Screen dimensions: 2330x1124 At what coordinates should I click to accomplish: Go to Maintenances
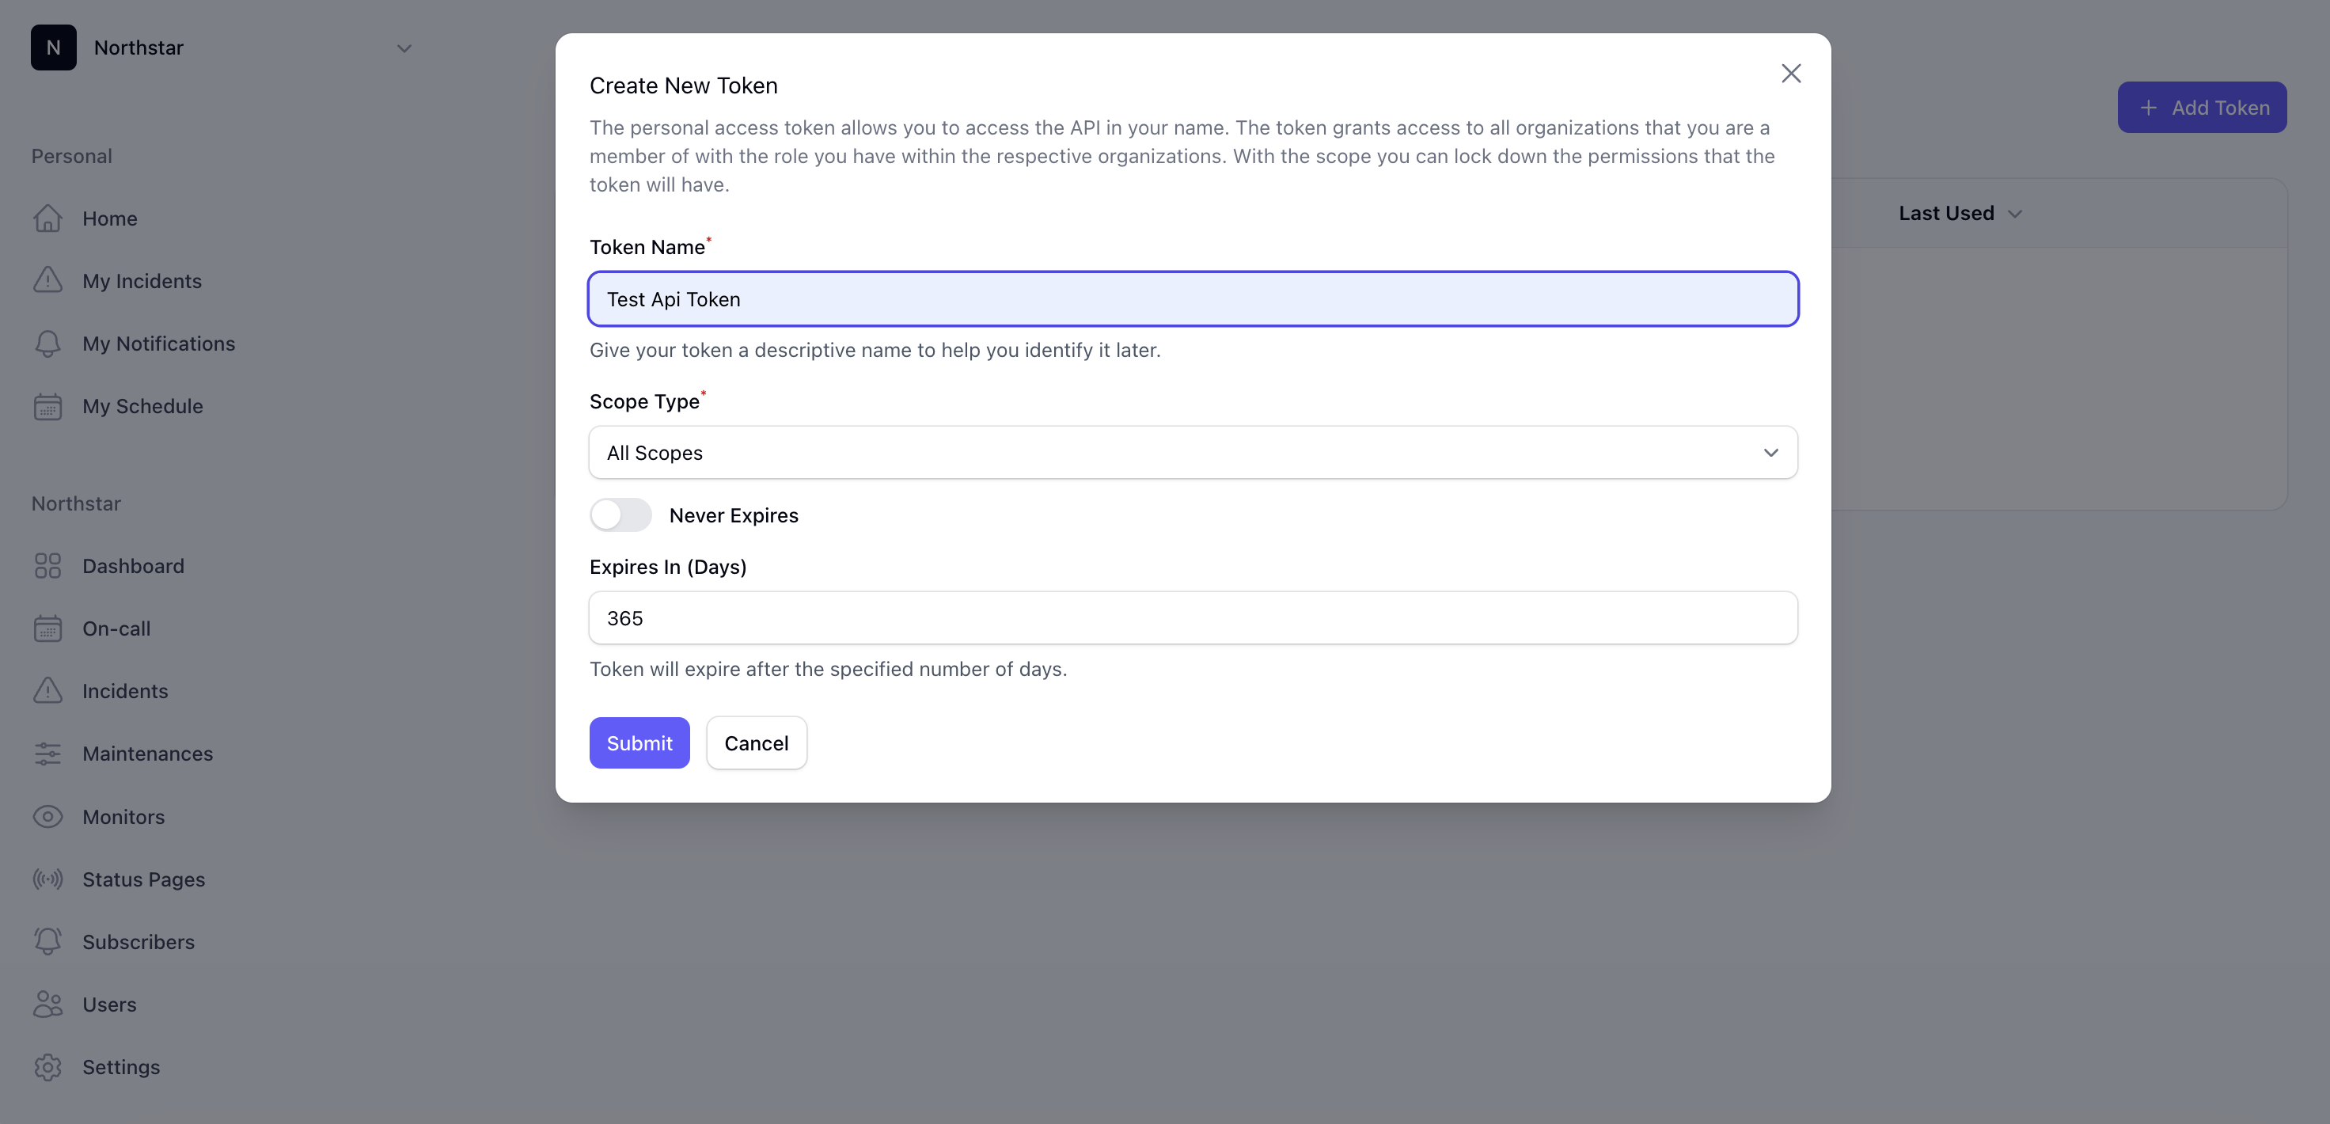click(x=147, y=753)
